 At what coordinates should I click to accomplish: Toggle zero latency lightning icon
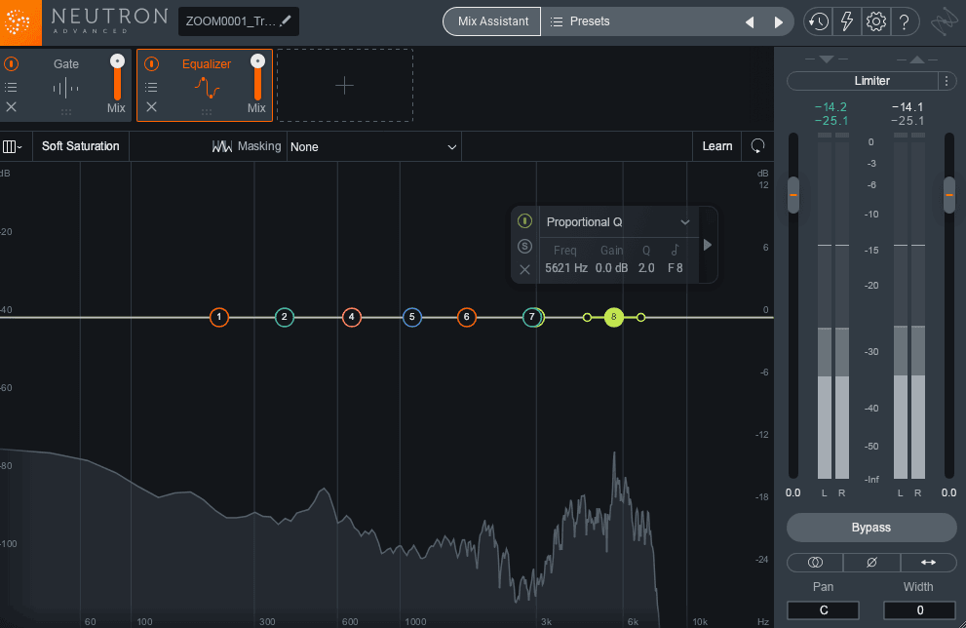coord(847,22)
